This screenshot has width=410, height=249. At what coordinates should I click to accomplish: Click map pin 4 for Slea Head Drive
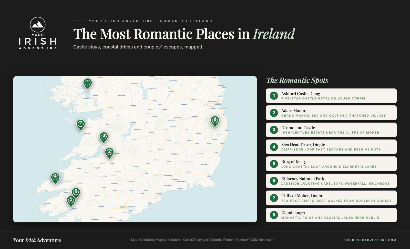(x=55, y=178)
